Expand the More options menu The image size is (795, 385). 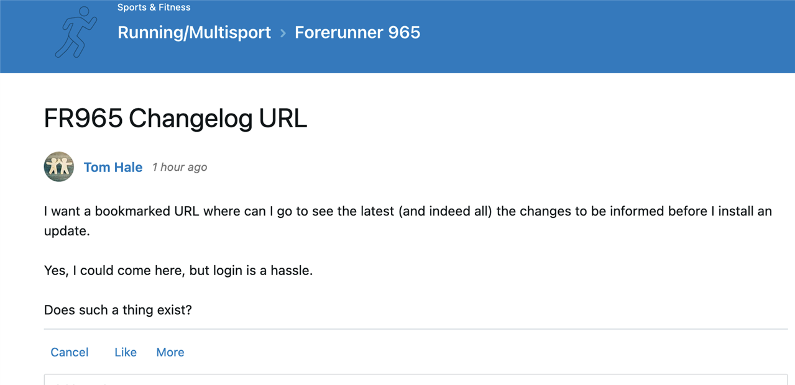tap(170, 352)
